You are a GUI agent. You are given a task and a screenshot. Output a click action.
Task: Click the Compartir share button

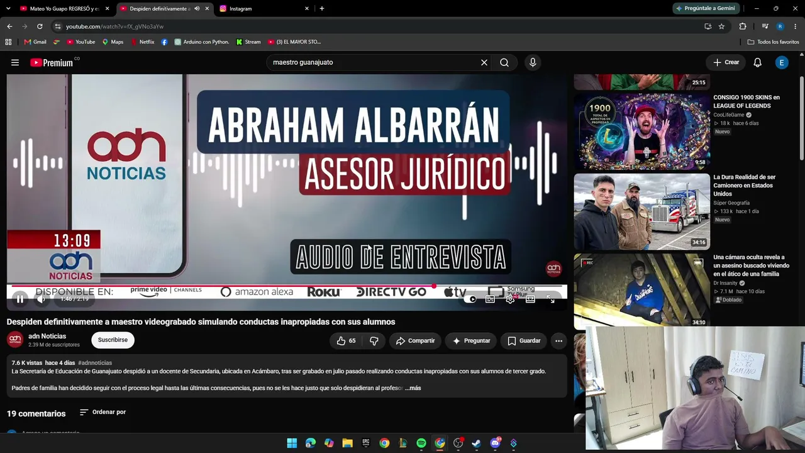[x=415, y=340]
